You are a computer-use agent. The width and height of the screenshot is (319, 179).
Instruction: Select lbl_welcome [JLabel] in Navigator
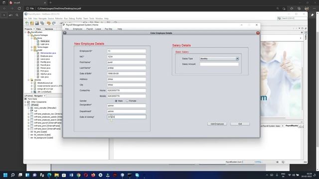pos(42,135)
